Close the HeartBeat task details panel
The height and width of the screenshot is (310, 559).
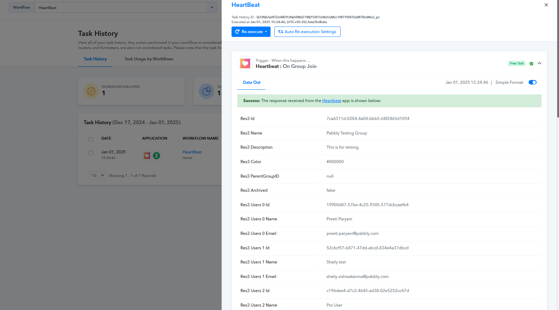tap(546, 5)
